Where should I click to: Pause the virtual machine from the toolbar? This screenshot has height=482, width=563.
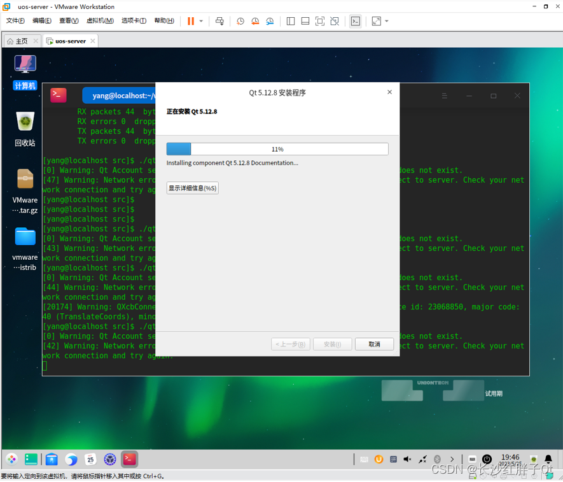pyautogui.click(x=191, y=21)
